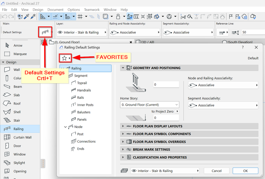The width and height of the screenshot is (265, 179).
Task: Click the flag icon in toolbar
Action: (231, 17)
